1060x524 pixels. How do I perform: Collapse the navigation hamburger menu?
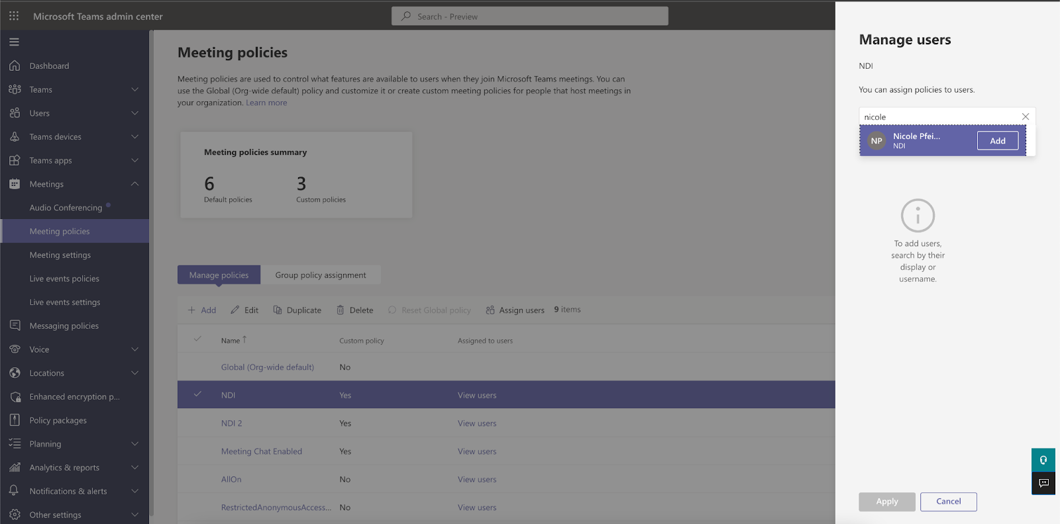pyautogui.click(x=14, y=42)
